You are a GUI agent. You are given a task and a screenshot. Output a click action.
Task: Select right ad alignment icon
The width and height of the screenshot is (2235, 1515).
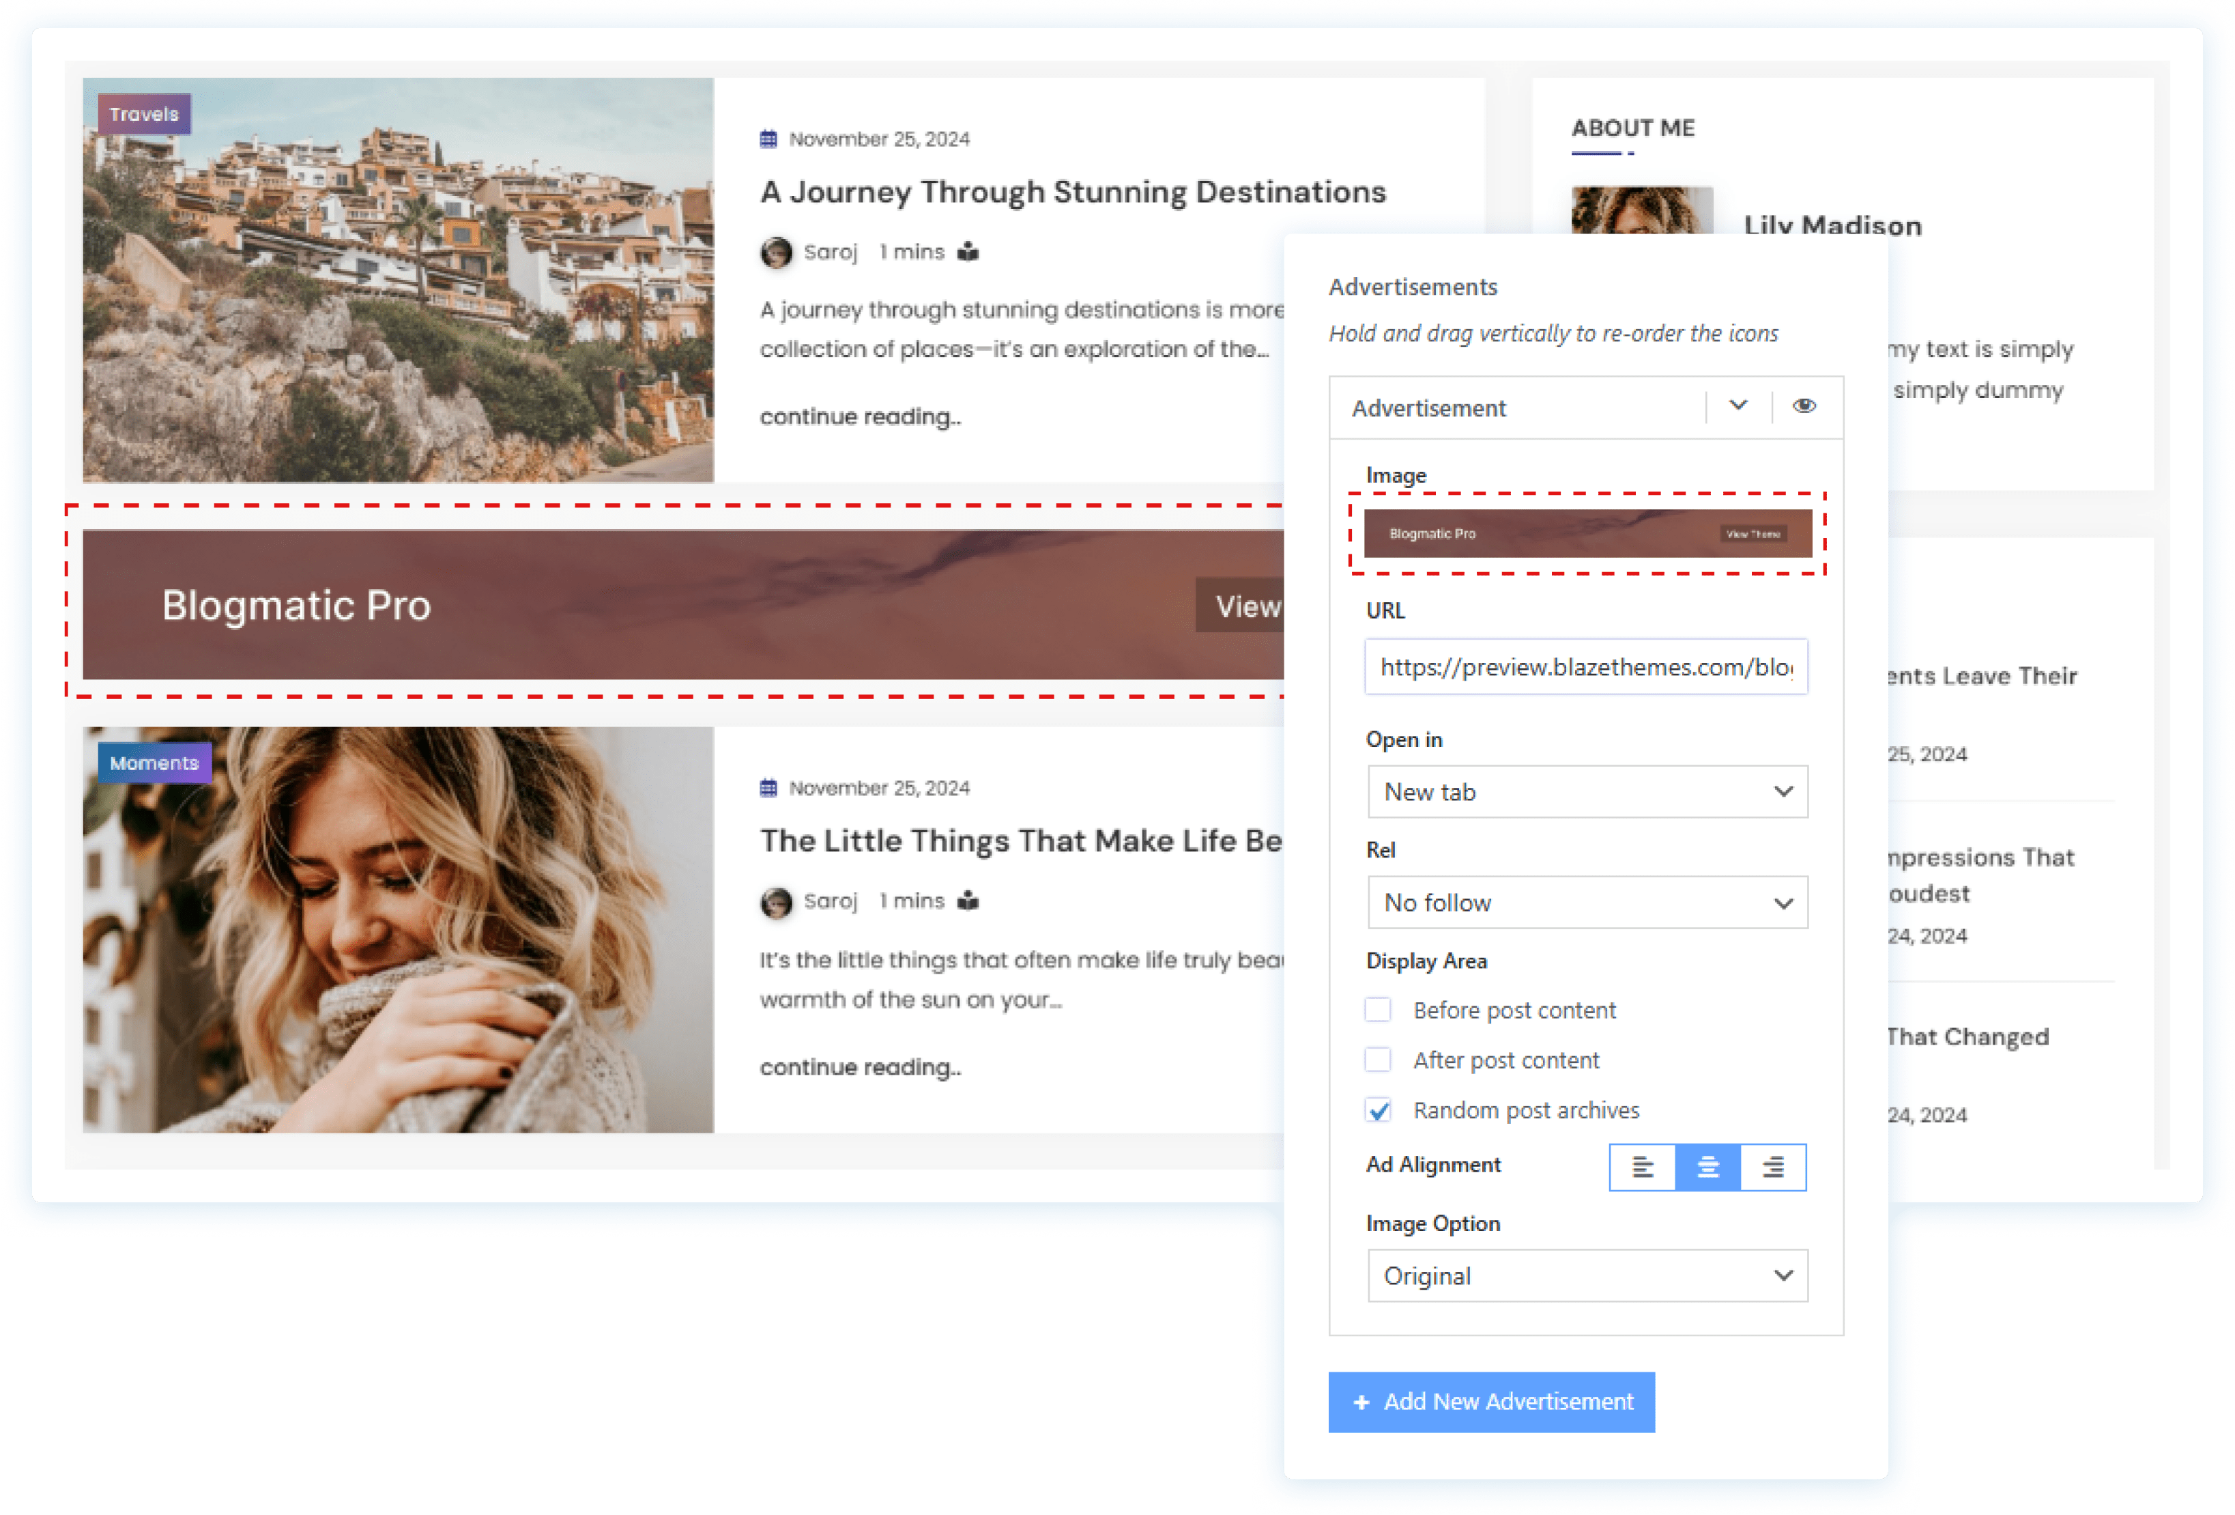[x=1772, y=1167]
